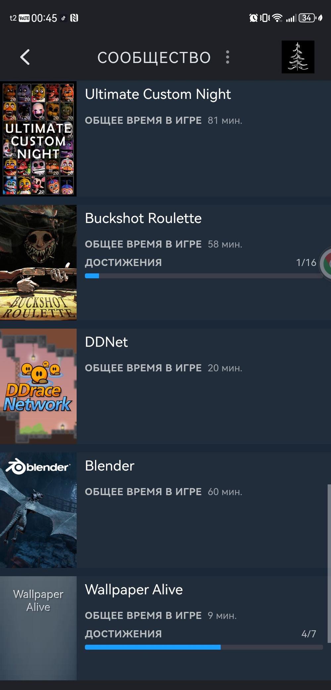Open the Buckshot Roulette title
This screenshot has width=331, height=690.
click(x=143, y=218)
